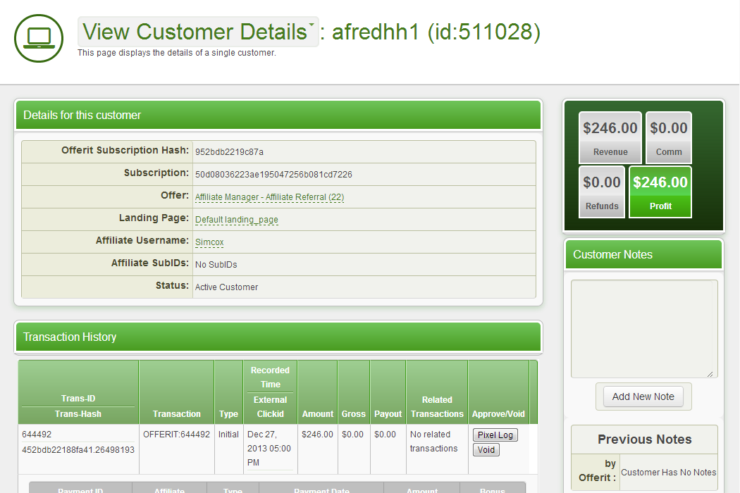Open affiliate Simcox's profile link

[209, 242]
